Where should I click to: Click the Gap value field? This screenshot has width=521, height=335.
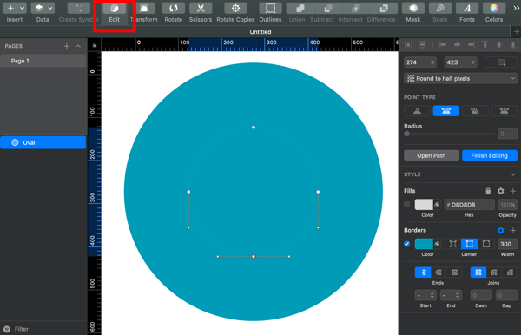[506, 295]
